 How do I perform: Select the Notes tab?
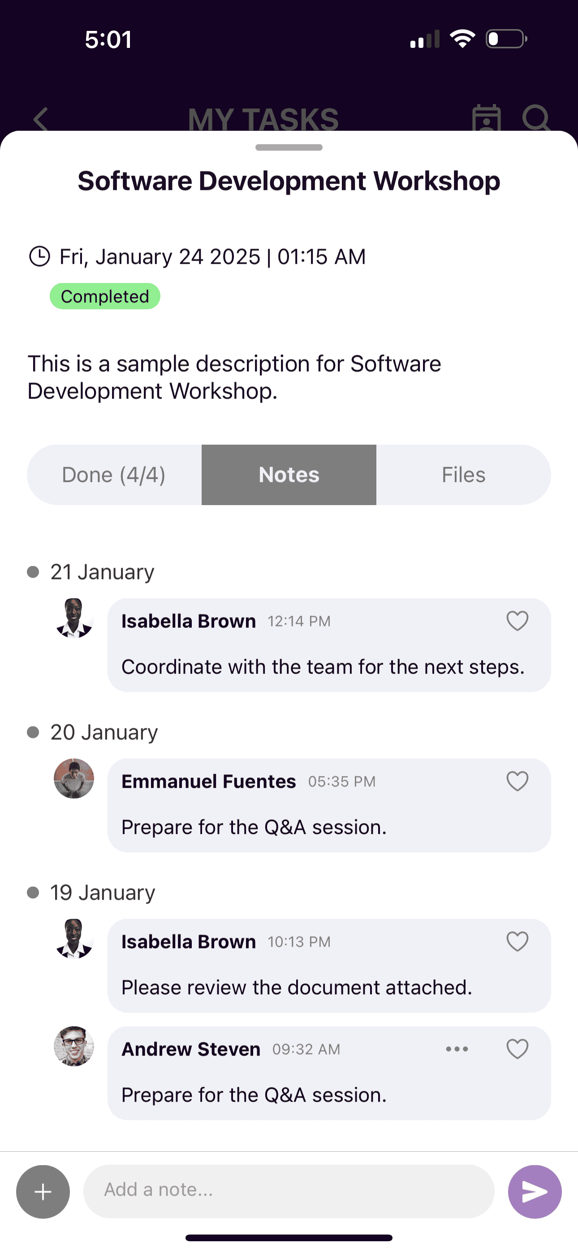289,475
